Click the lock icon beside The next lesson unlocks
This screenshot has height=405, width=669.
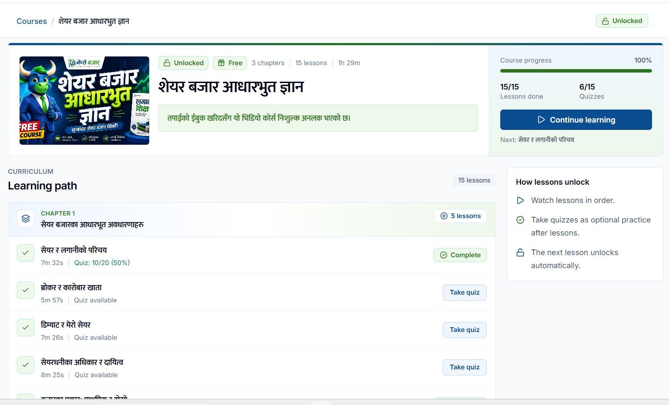[520, 252]
